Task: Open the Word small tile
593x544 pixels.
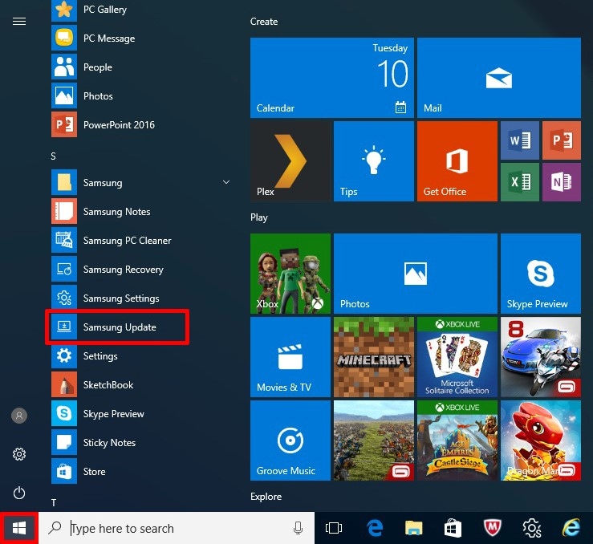Action: click(x=520, y=140)
